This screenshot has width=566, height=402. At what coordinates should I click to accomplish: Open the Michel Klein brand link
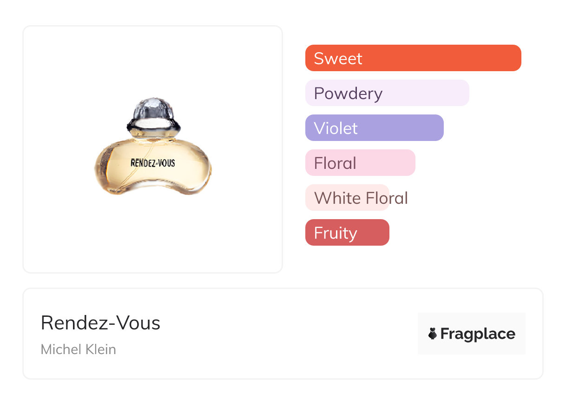[x=79, y=349]
